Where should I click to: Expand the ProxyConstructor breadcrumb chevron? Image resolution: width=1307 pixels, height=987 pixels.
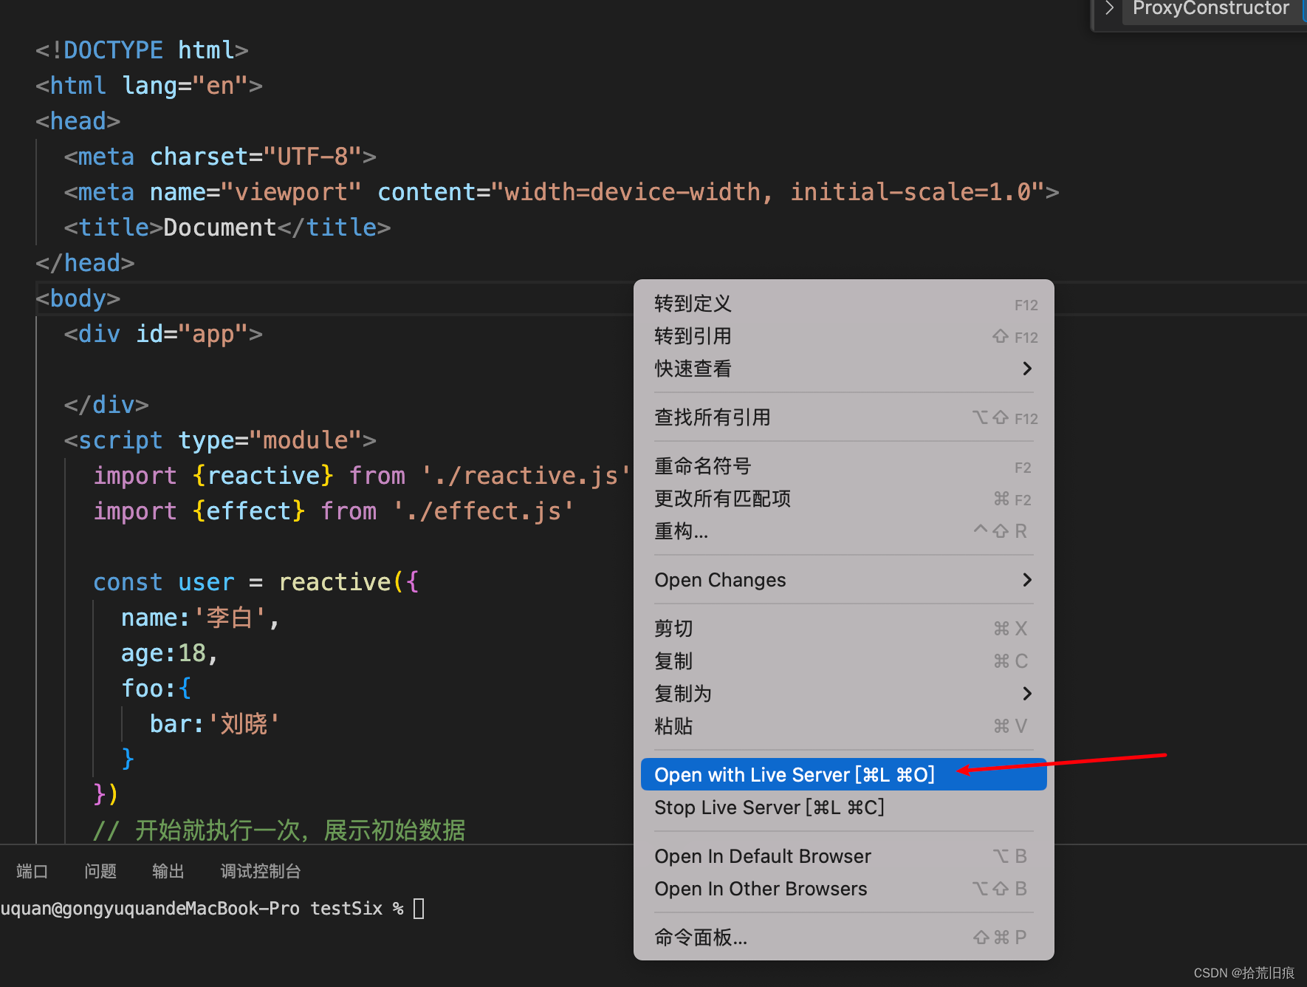point(1108,8)
